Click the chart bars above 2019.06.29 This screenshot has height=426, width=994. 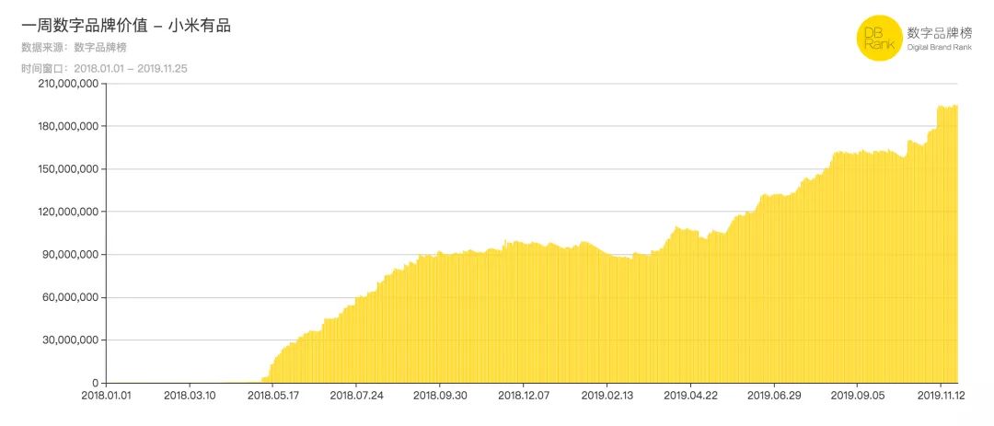point(774,289)
